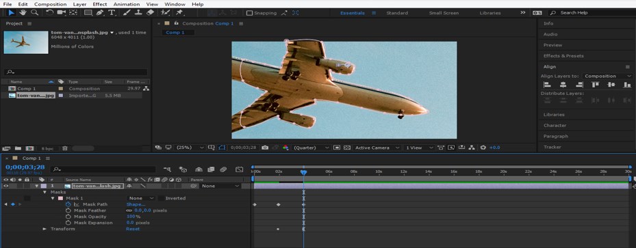
Task: Click the Reset link for Transform
Action: click(133, 229)
